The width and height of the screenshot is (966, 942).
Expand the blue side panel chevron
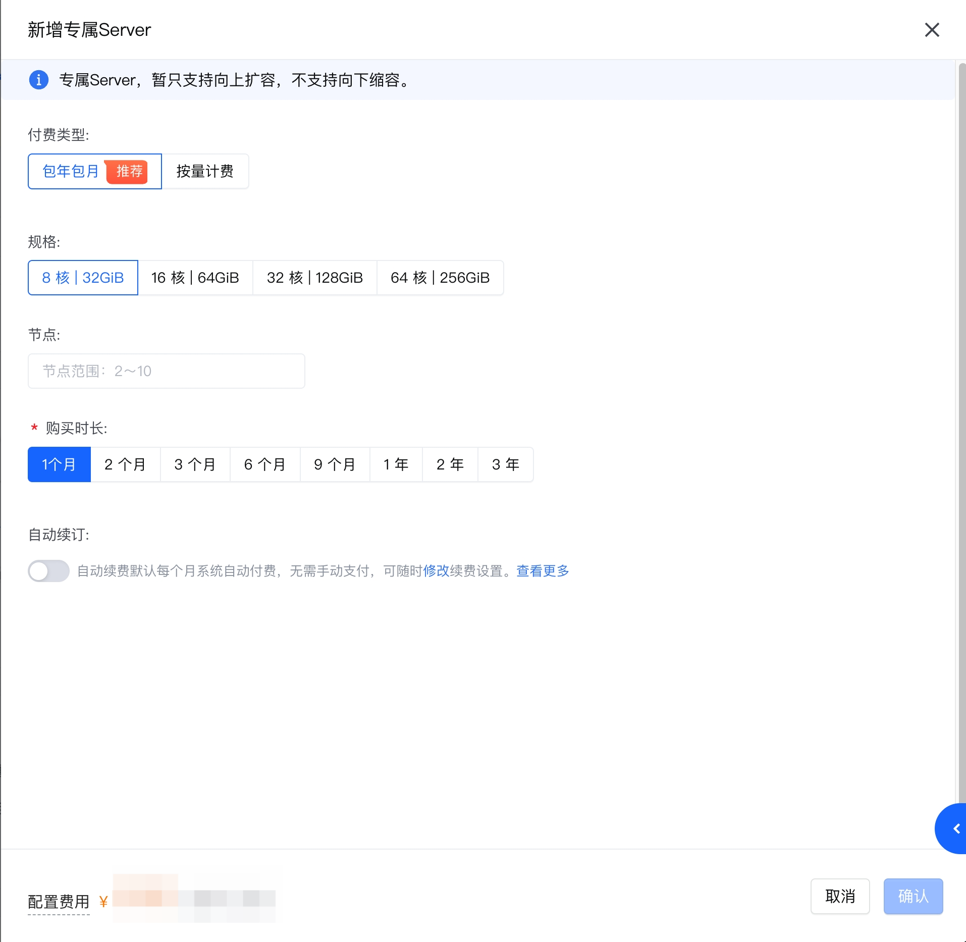coord(952,828)
